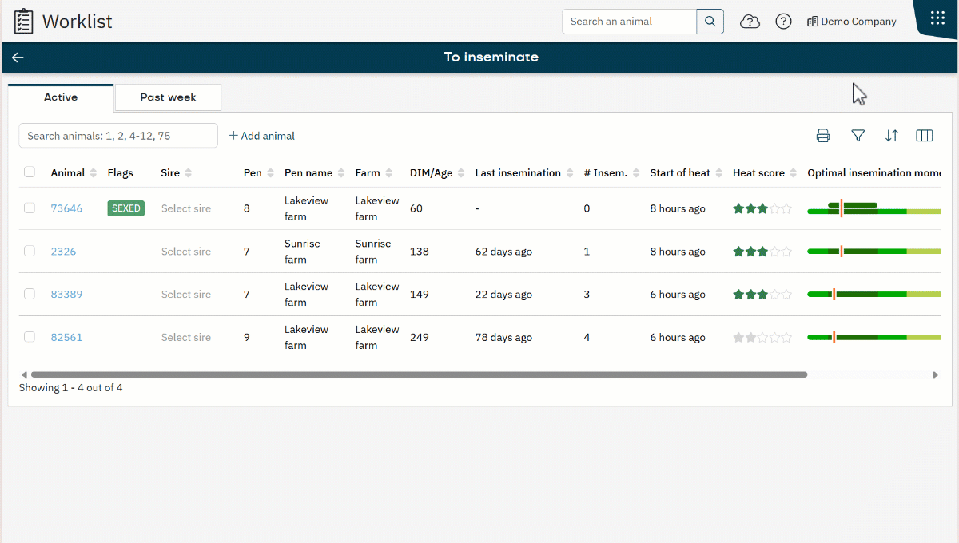
Task: Open animal 2326 link
Action: (63, 252)
